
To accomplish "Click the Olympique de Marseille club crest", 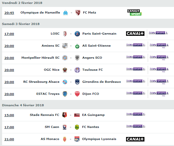I will pos(65,13).
